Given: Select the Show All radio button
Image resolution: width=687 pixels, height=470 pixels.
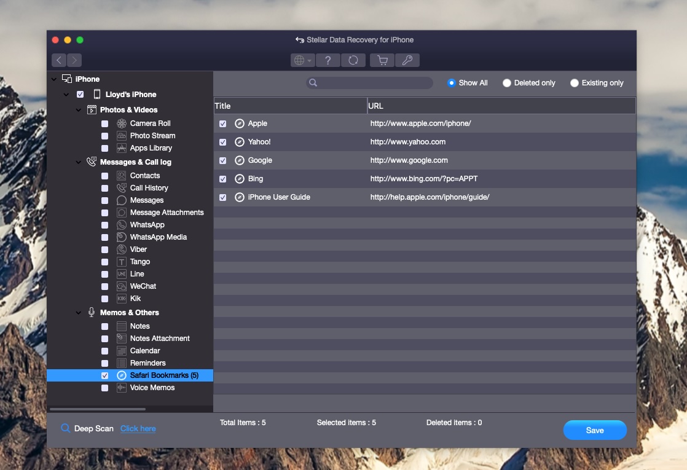Looking at the screenshot, I should pyautogui.click(x=451, y=83).
